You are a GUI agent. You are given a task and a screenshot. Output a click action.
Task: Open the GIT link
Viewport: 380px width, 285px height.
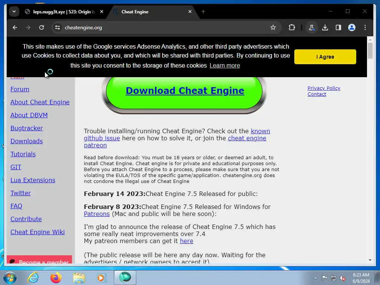click(x=16, y=167)
